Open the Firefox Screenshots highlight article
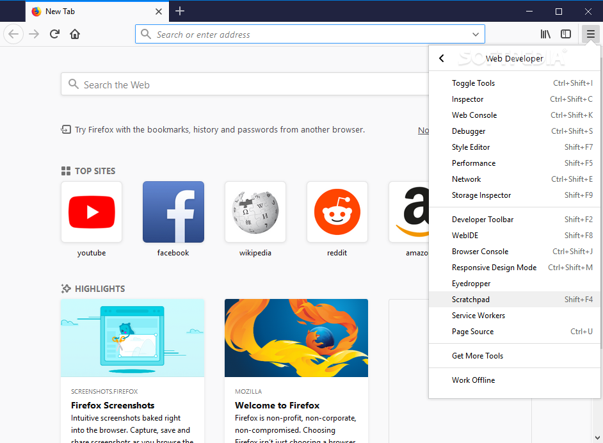 pos(133,371)
